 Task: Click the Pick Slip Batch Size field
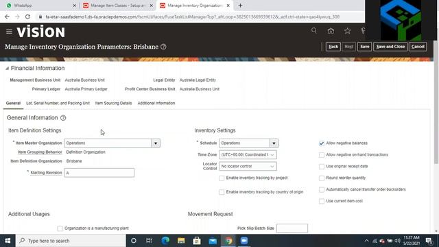(x=292, y=228)
